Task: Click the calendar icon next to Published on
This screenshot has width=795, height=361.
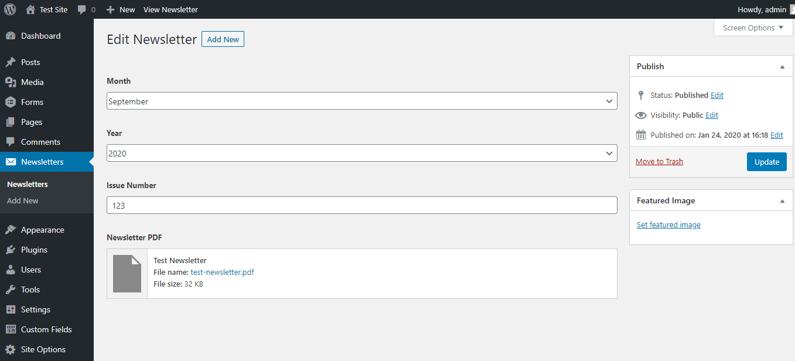Action: tap(641, 135)
